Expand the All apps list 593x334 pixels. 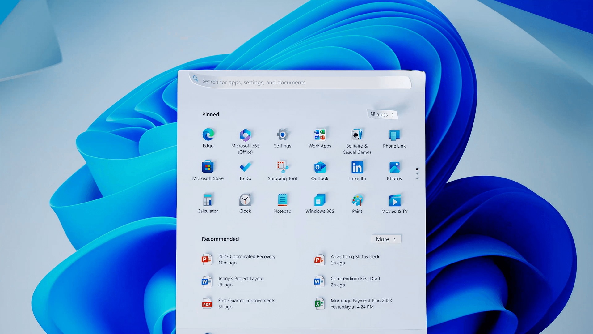382,115
